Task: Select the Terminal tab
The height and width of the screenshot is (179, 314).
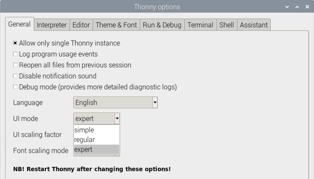Action: pyautogui.click(x=200, y=25)
